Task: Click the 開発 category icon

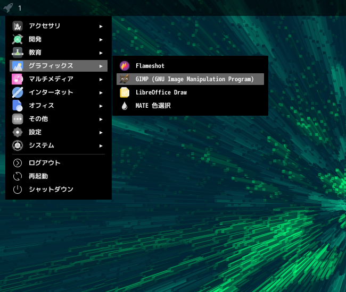Action: click(18, 39)
